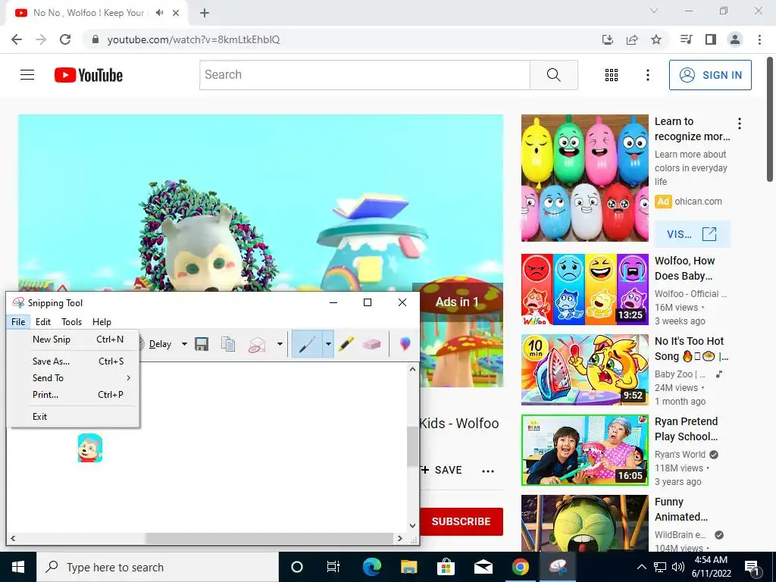Viewport: 776px width, 582px height.
Task: Click the Share this page icon
Action: (x=632, y=39)
